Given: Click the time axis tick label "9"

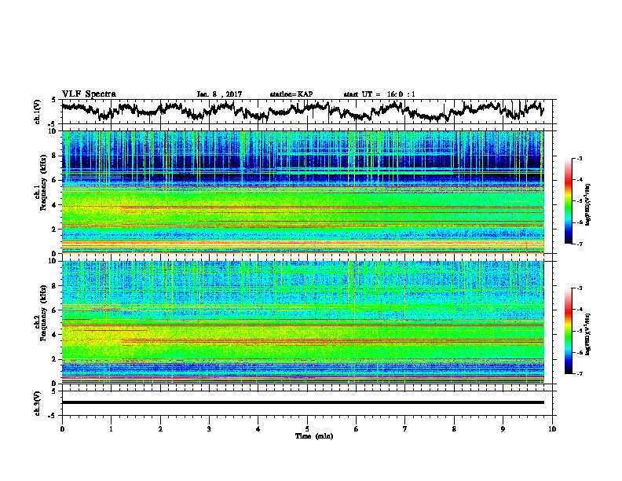Looking at the screenshot, I should coord(503,429).
